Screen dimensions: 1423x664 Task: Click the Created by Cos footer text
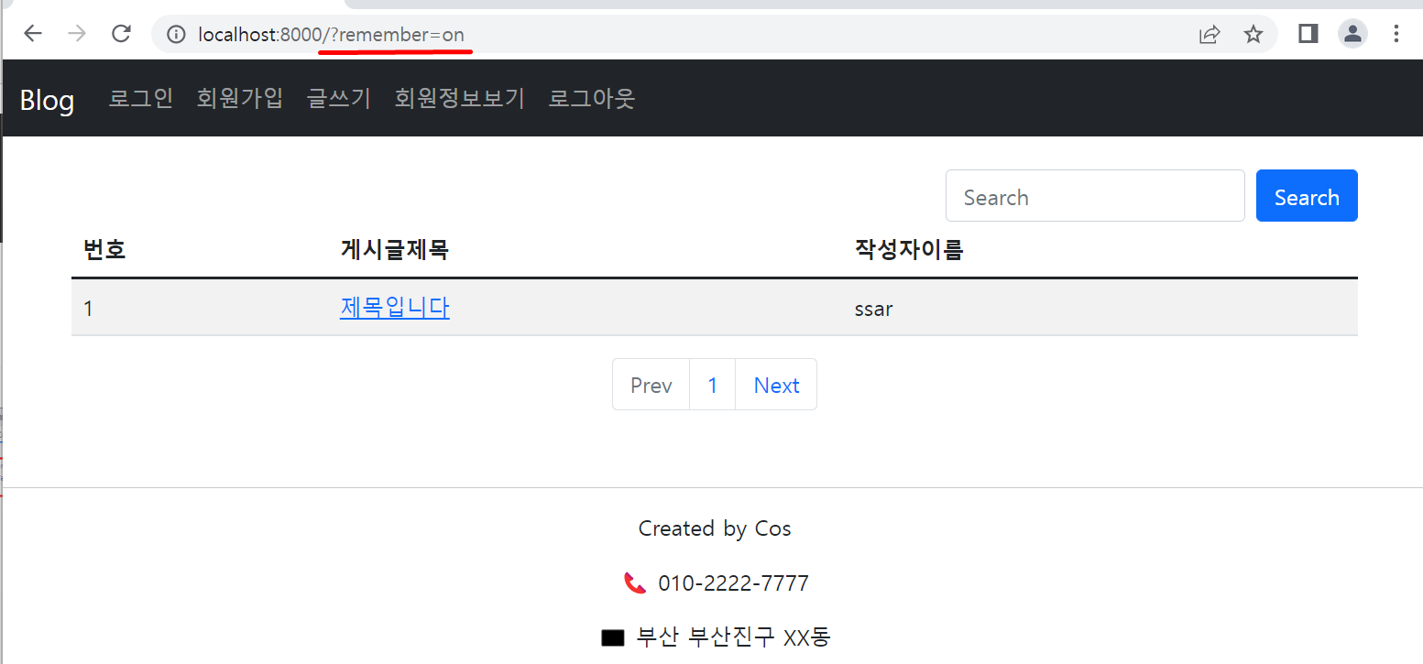click(x=715, y=528)
